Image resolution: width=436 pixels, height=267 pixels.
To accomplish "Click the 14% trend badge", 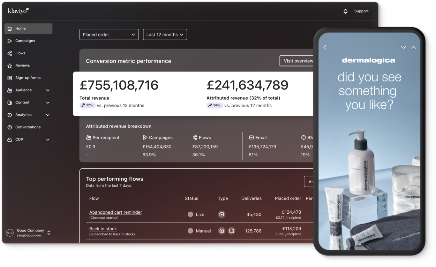I will pyautogui.click(x=214, y=105).
